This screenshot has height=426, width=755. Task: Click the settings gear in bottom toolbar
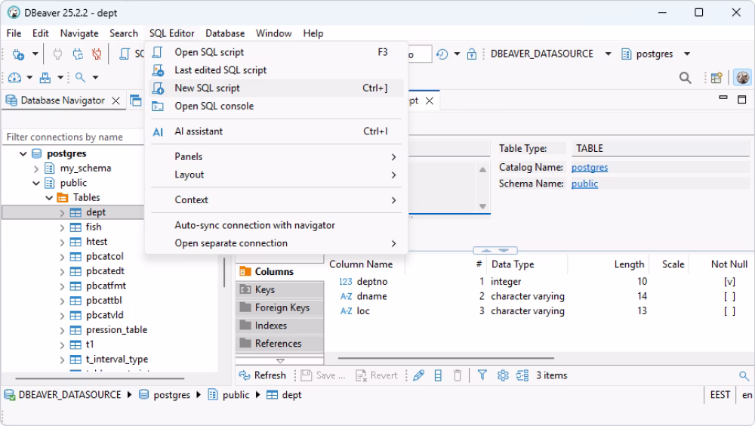(x=503, y=375)
